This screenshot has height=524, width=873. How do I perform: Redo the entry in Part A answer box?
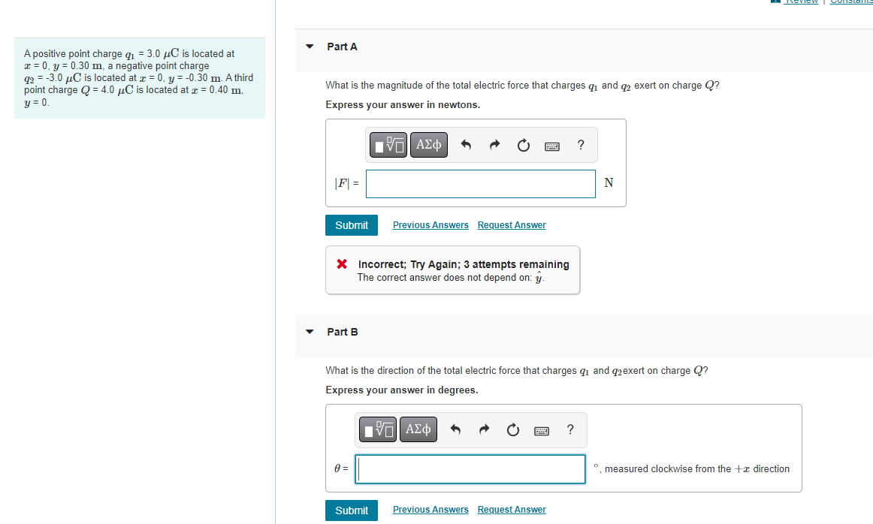click(x=494, y=144)
